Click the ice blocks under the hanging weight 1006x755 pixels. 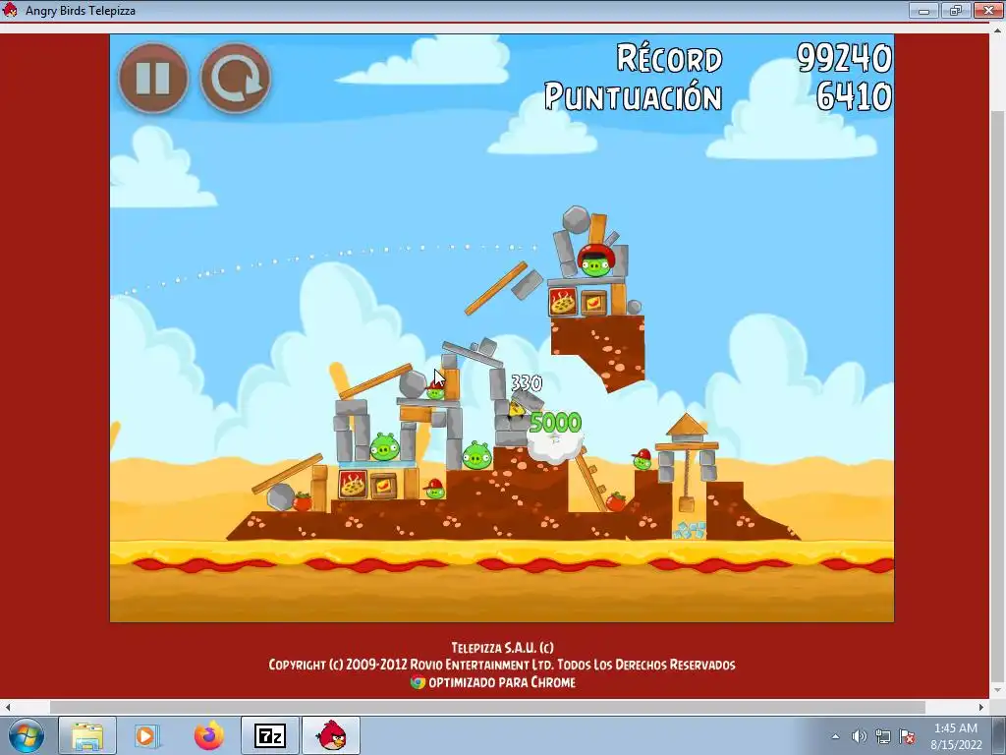689,530
